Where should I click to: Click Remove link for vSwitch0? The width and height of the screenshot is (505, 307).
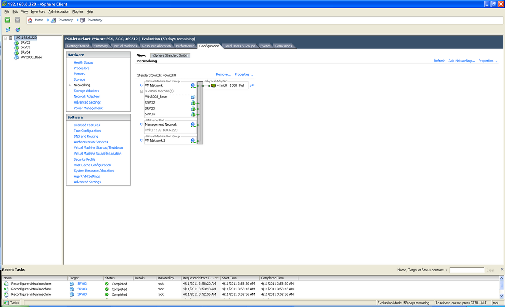(223, 74)
